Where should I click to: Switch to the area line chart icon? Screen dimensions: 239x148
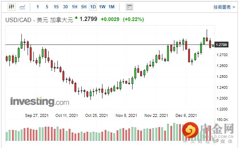(x=22, y=7)
